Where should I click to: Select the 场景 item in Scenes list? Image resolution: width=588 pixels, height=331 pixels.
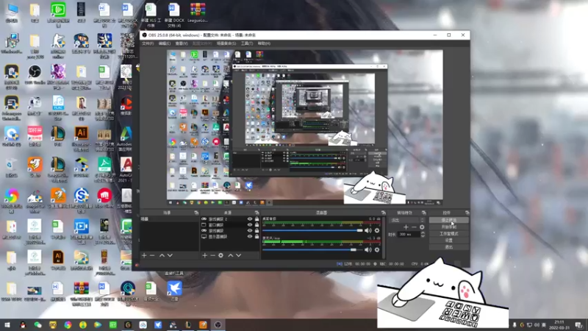pyautogui.click(x=169, y=219)
